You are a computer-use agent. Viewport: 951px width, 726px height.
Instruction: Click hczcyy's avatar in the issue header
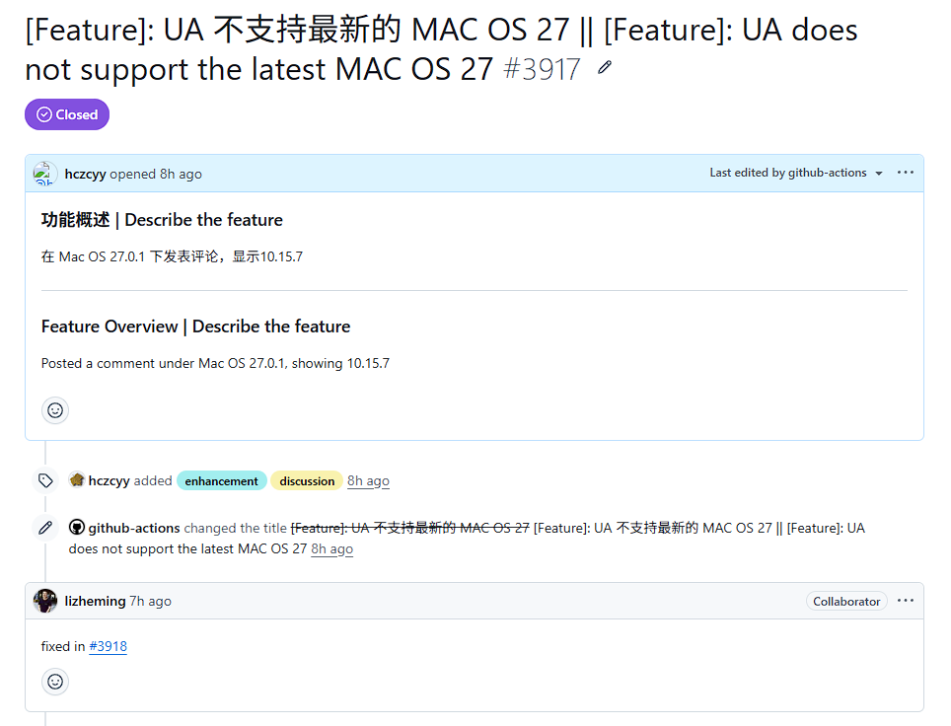point(44,174)
